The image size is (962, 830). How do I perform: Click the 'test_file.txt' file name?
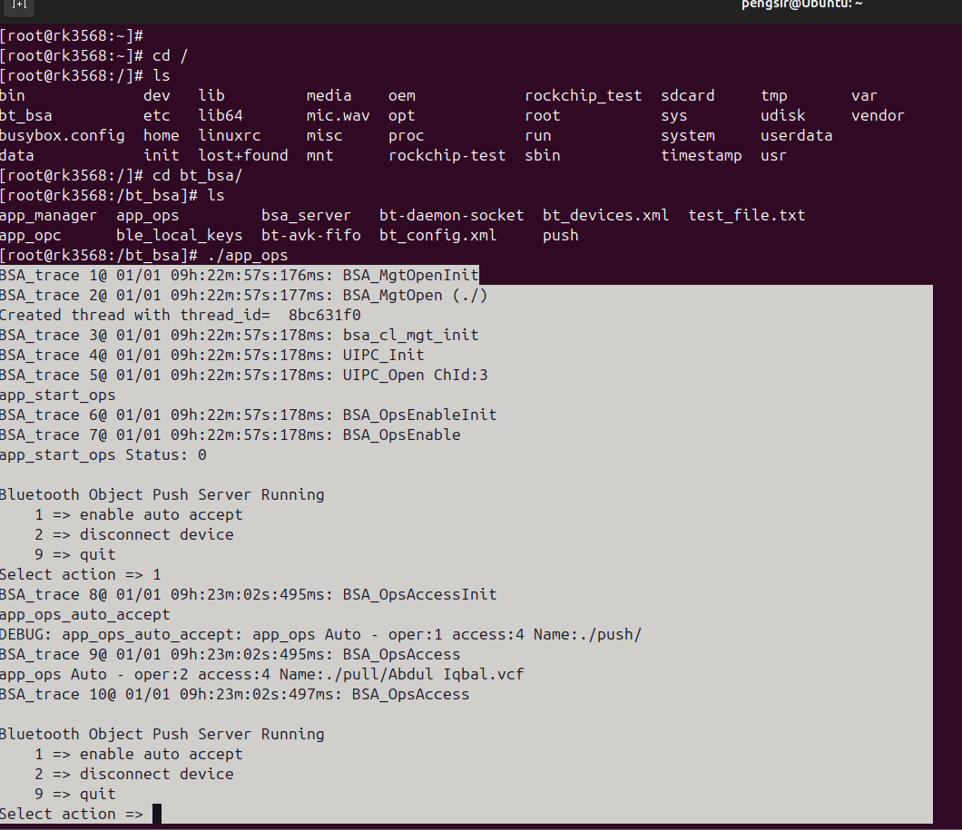(x=747, y=216)
